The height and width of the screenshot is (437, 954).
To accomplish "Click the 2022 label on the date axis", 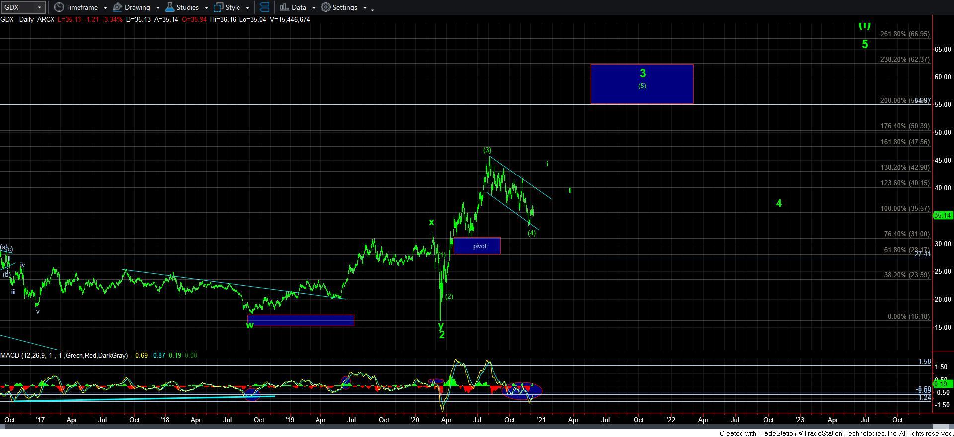I will 671,420.
